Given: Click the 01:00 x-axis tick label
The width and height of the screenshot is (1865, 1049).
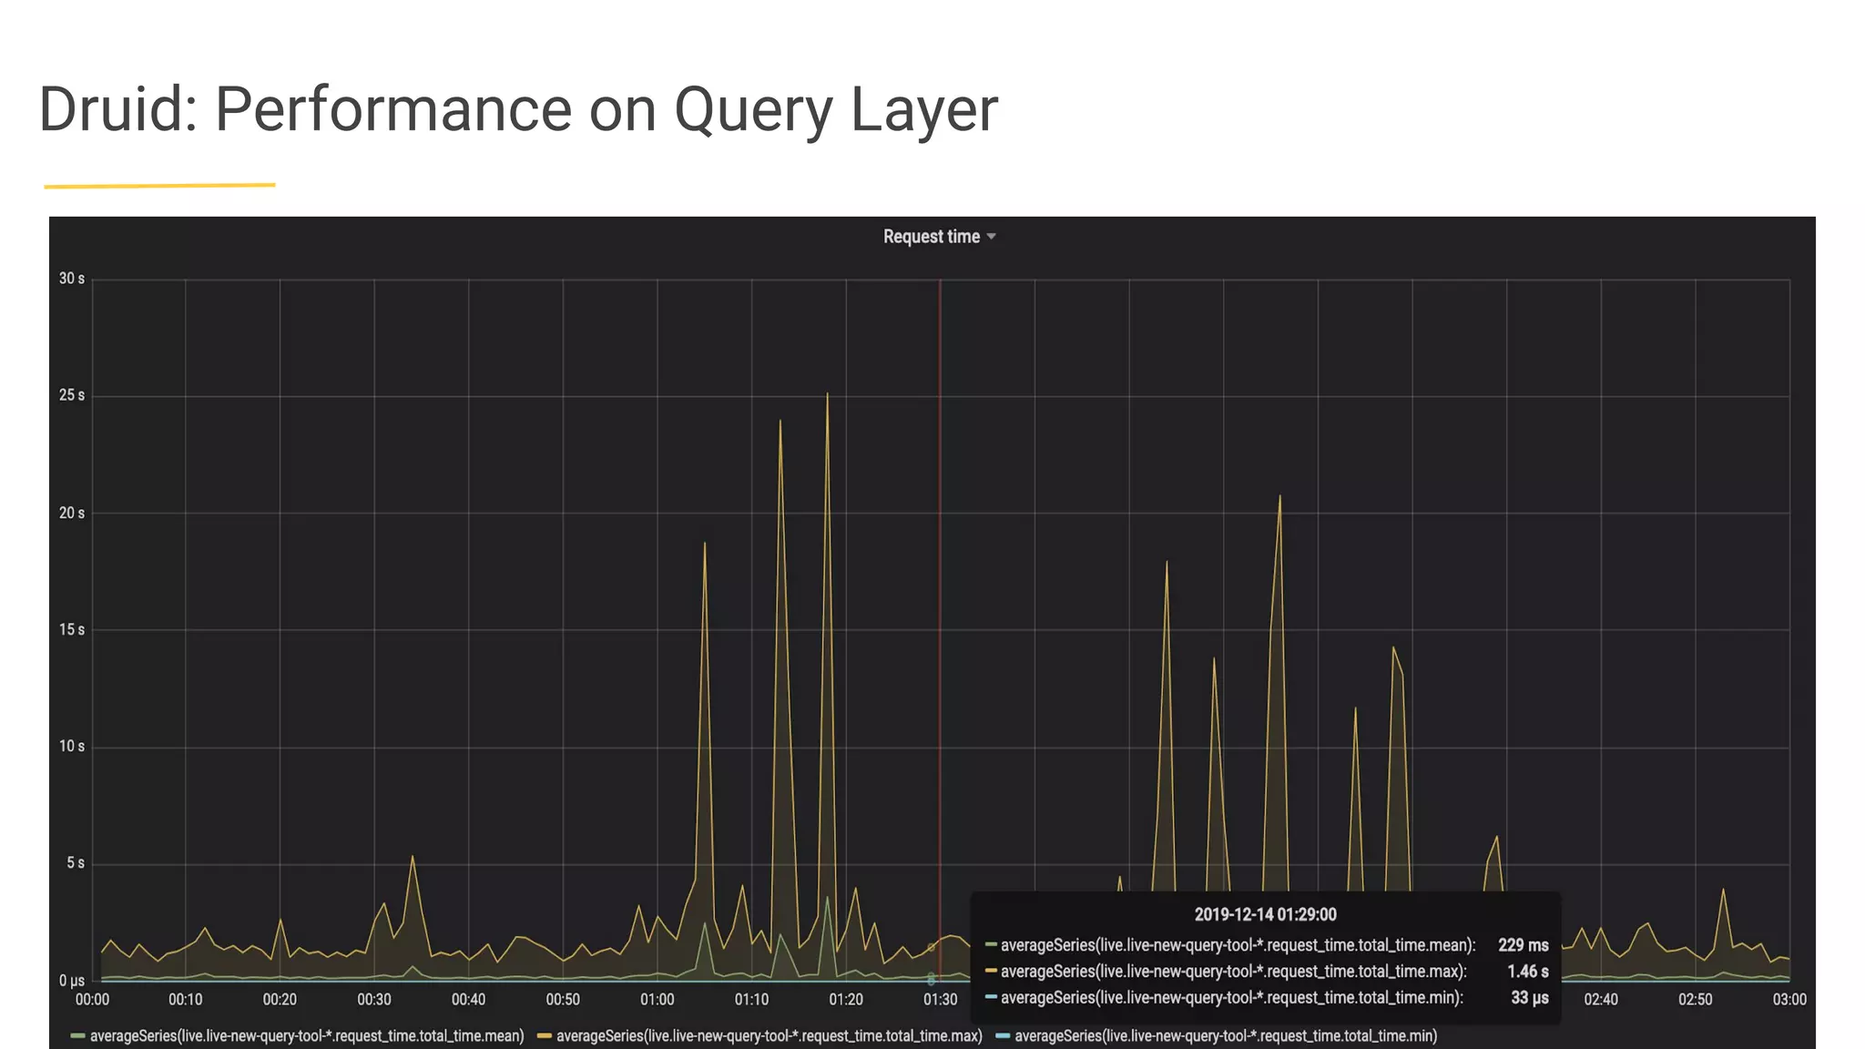Looking at the screenshot, I should click(657, 1000).
